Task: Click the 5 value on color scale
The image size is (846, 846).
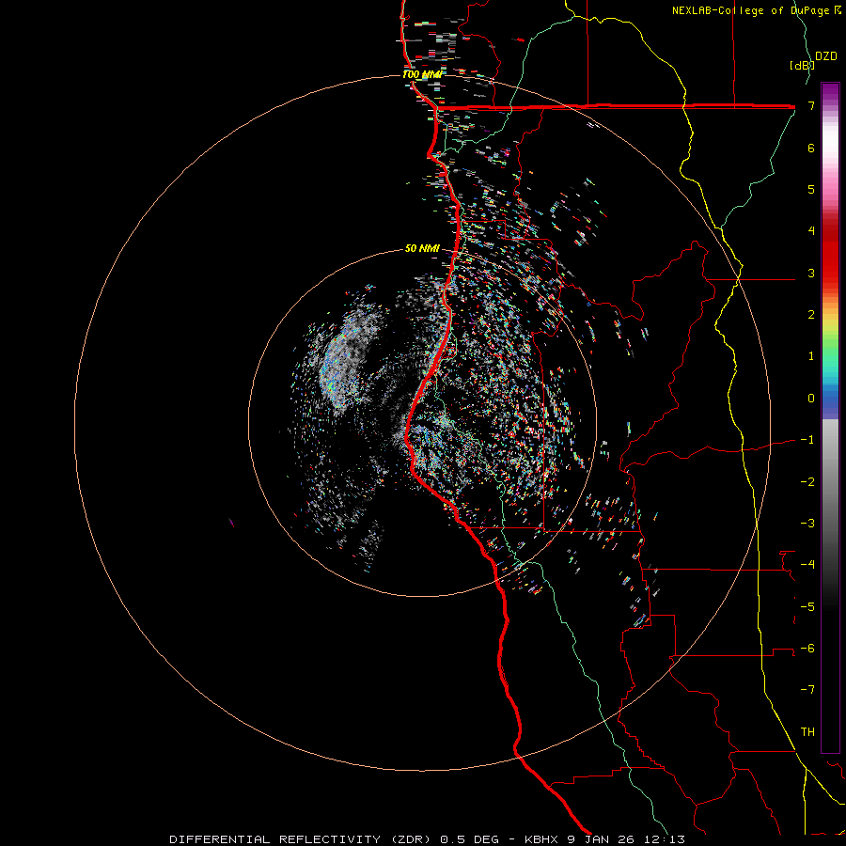Action: pos(811,189)
